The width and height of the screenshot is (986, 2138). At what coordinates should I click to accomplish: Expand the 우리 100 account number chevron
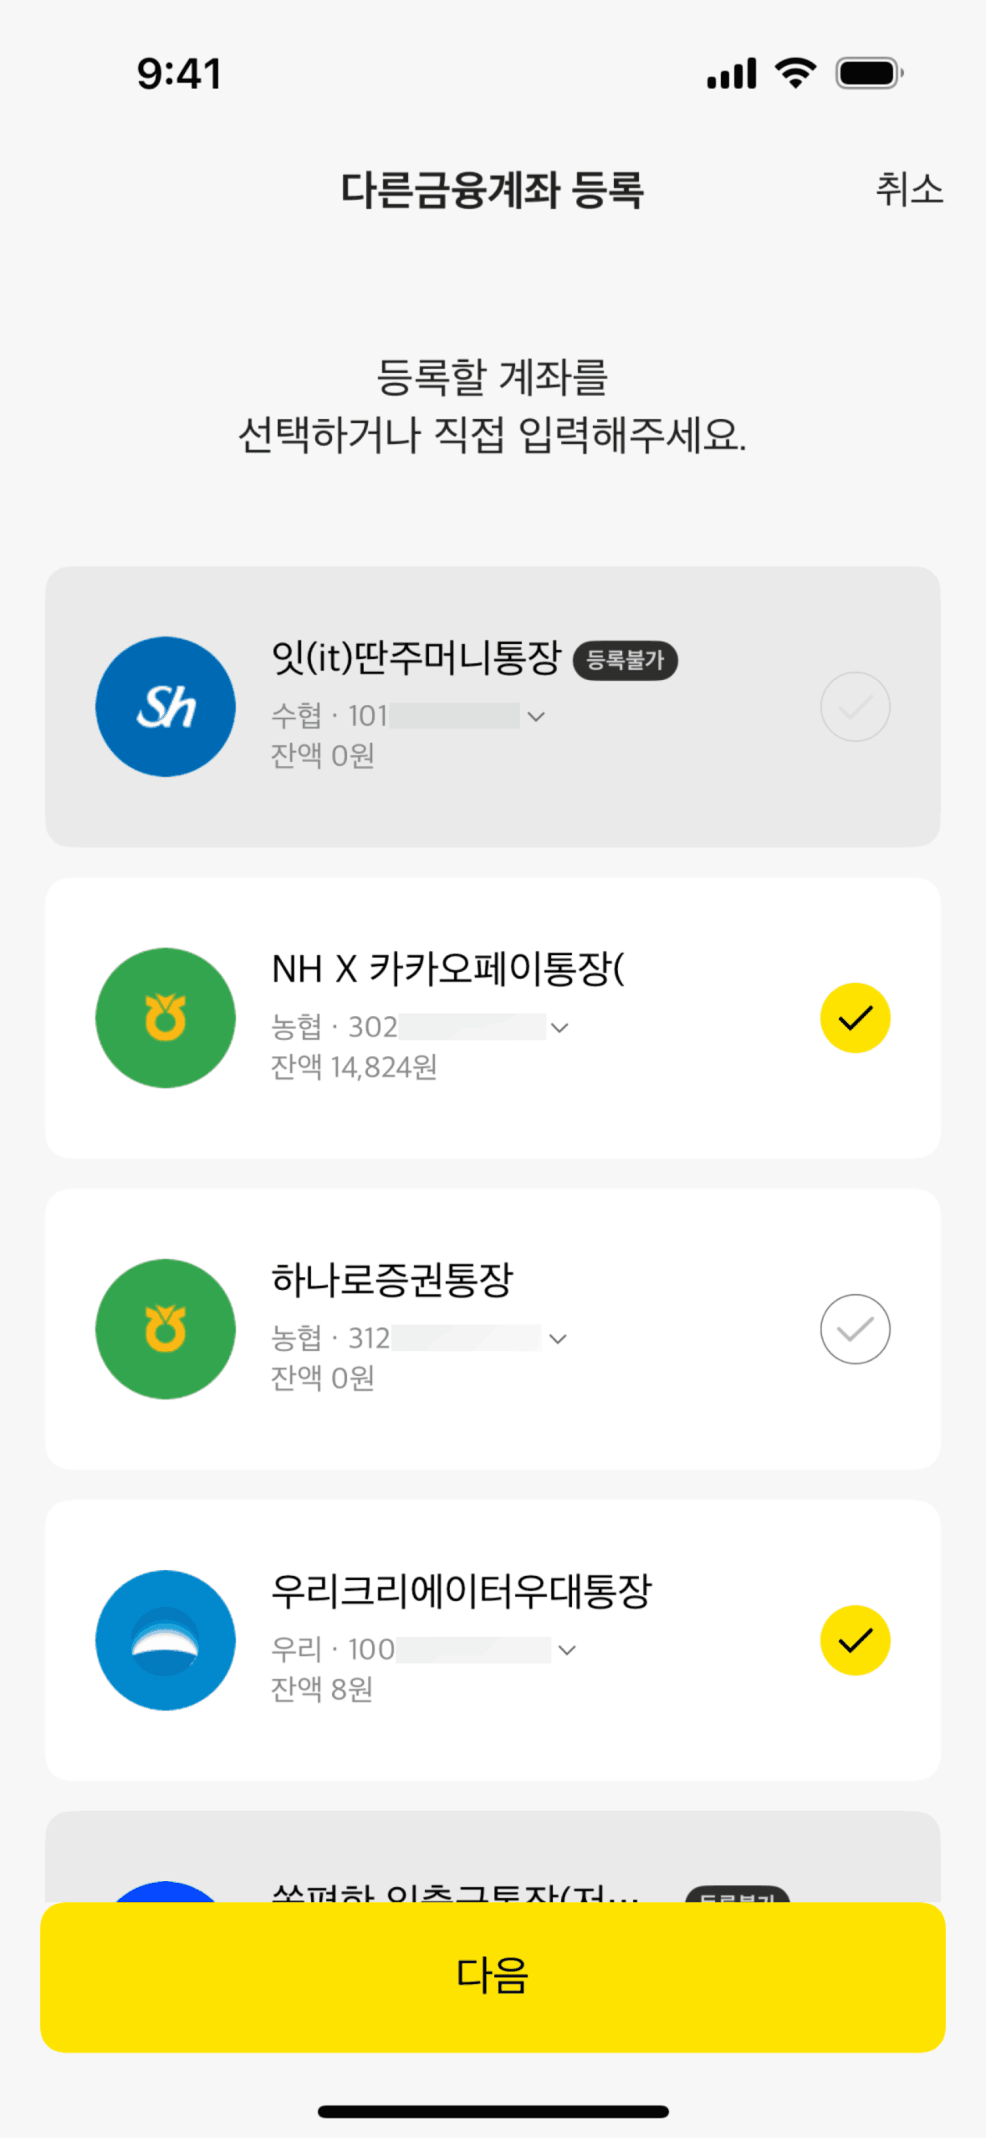coord(567,1650)
